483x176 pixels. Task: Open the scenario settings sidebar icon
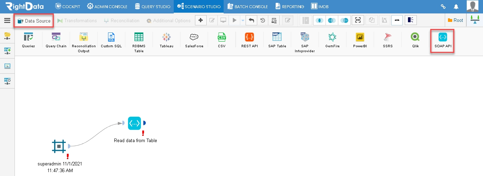tap(7, 81)
